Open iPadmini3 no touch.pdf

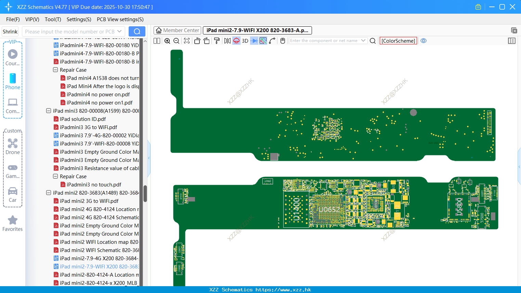[94, 184]
